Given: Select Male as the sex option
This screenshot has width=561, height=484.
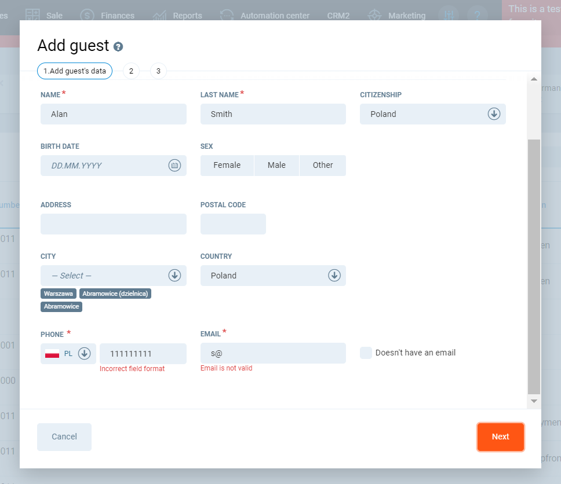Looking at the screenshot, I should click(x=276, y=166).
